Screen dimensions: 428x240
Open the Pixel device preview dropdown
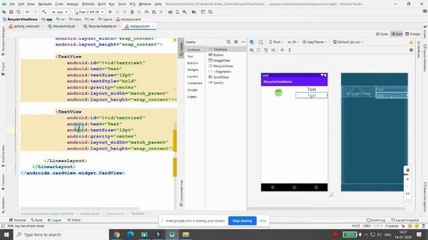click(x=276, y=42)
